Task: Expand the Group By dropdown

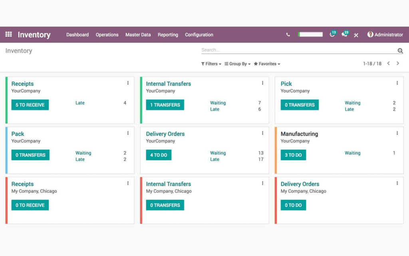Action: (x=237, y=64)
